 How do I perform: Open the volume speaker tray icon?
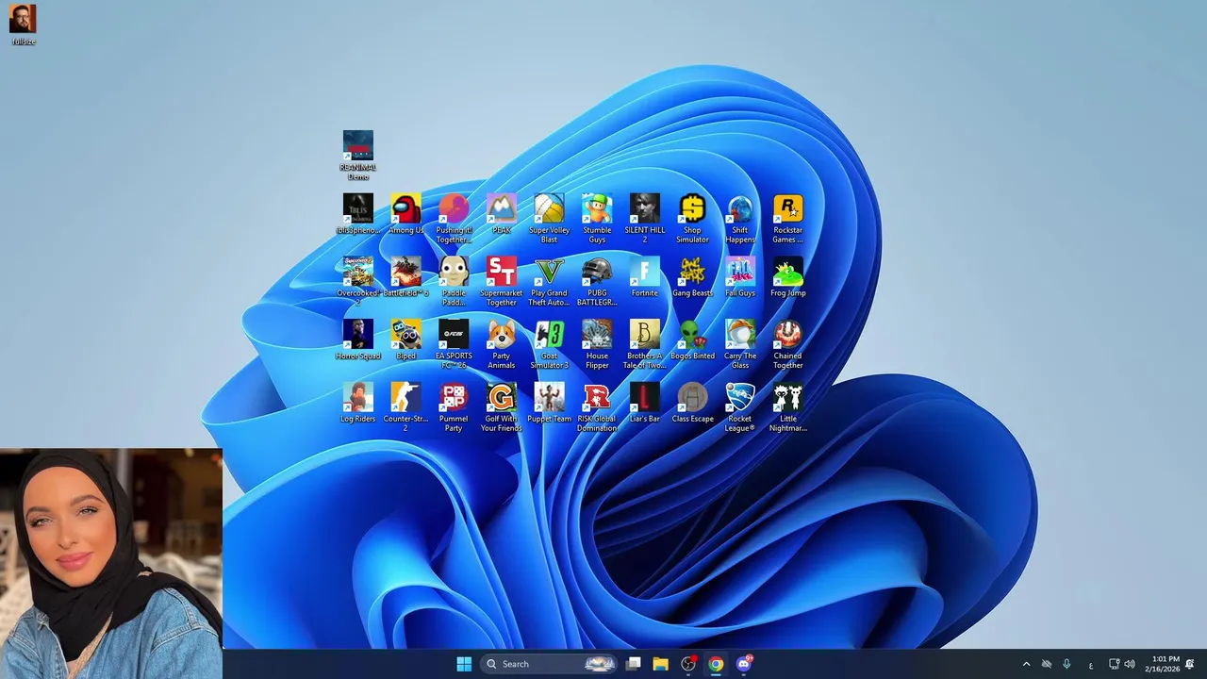coord(1130,664)
